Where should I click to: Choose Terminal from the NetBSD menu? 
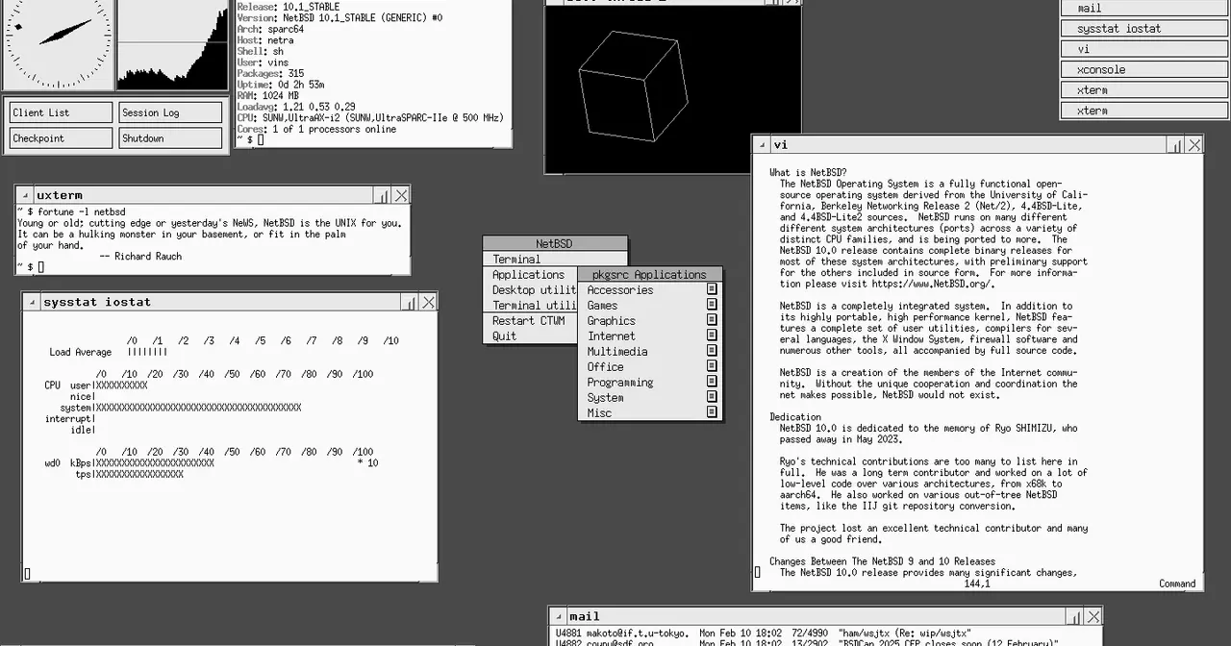click(x=555, y=259)
